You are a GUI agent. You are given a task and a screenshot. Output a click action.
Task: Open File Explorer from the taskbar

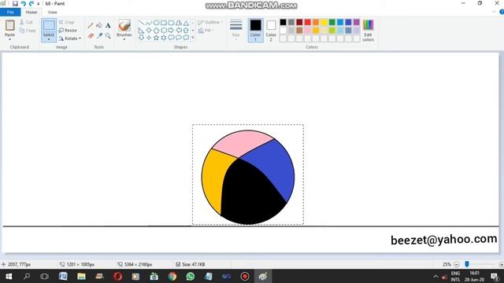click(81, 276)
